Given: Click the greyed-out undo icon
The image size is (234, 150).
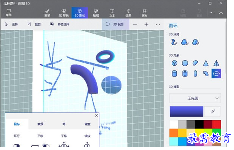Looking at the screenshot, I should tap(199, 11).
